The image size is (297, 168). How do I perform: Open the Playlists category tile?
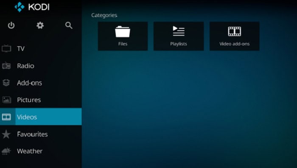click(x=179, y=36)
